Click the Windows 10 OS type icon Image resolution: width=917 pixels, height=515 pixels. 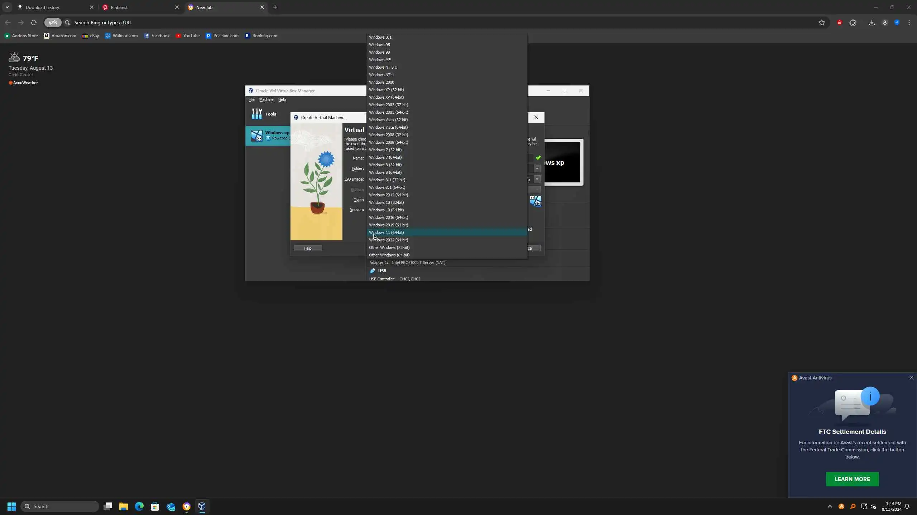click(535, 201)
